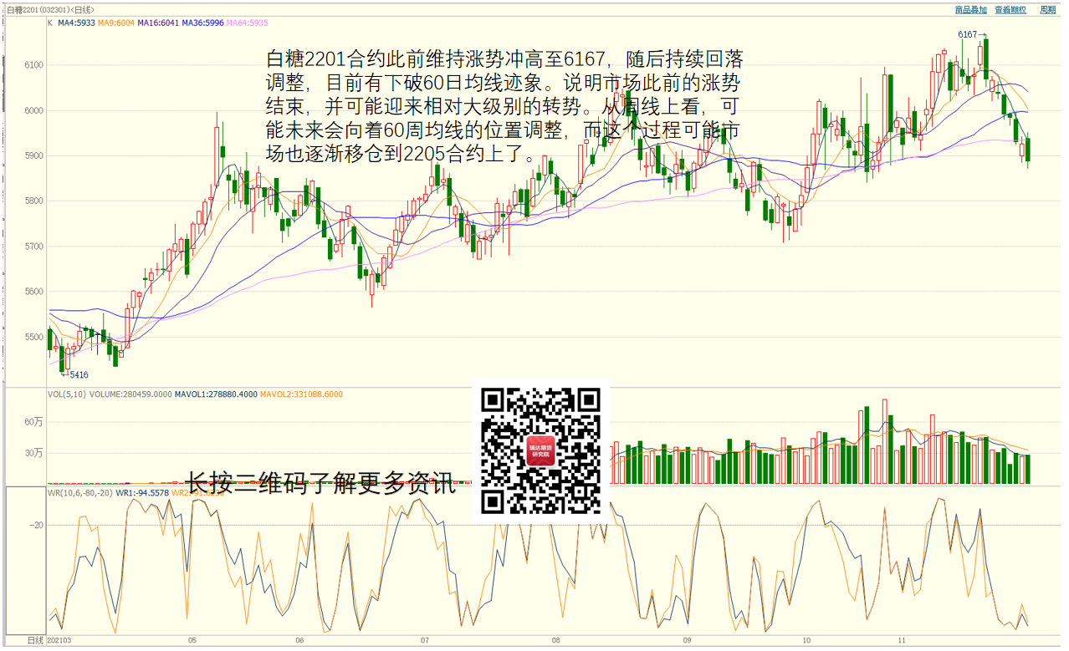Switch to the 日线 tab at bottom left
Viewport: 1069px width, 651px height.
pos(34,640)
